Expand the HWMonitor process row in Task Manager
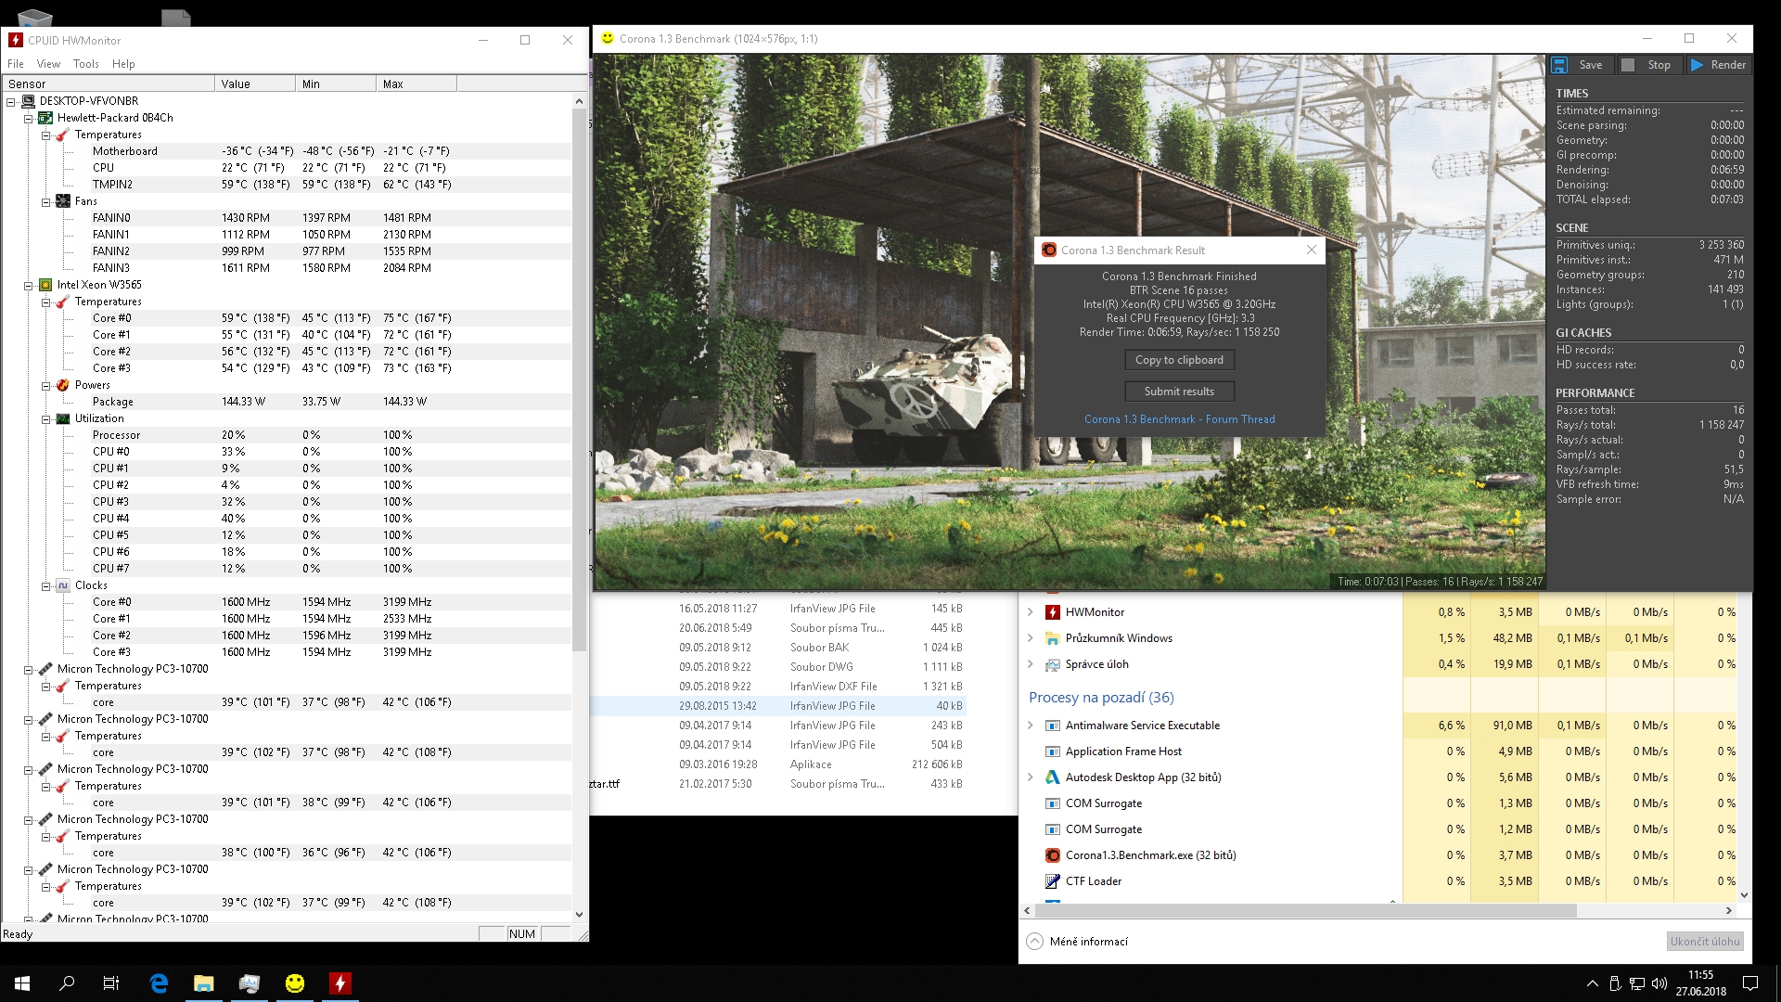 [1031, 612]
